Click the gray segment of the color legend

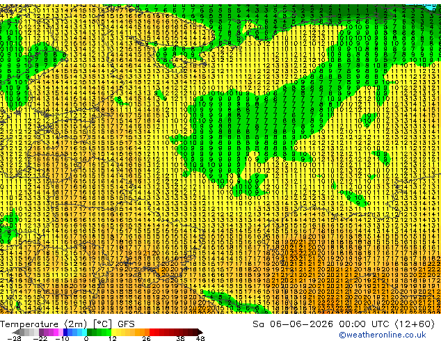pos(29,332)
